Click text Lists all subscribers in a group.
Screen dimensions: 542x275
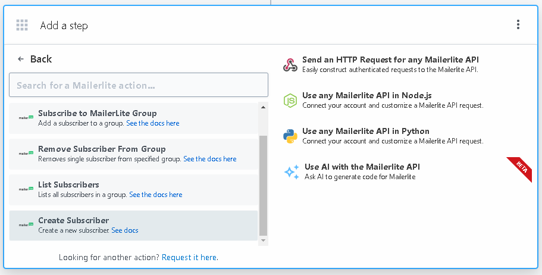83,195
